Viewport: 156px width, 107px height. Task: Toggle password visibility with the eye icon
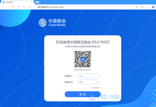point(97,82)
